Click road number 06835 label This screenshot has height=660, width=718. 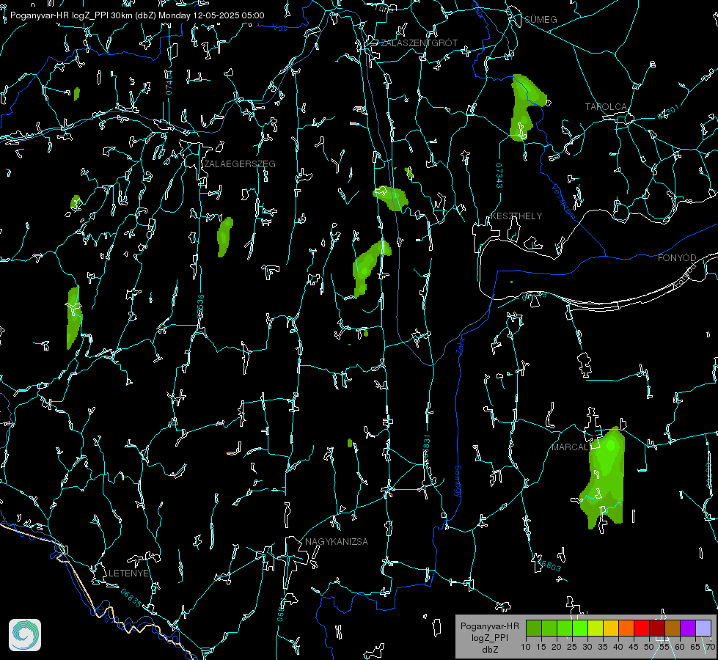(x=131, y=598)
